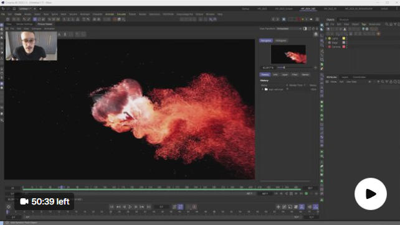Select the Filter tab in Picture Viewer
Screen dimensions: 400x225
(x=295, y=75)
